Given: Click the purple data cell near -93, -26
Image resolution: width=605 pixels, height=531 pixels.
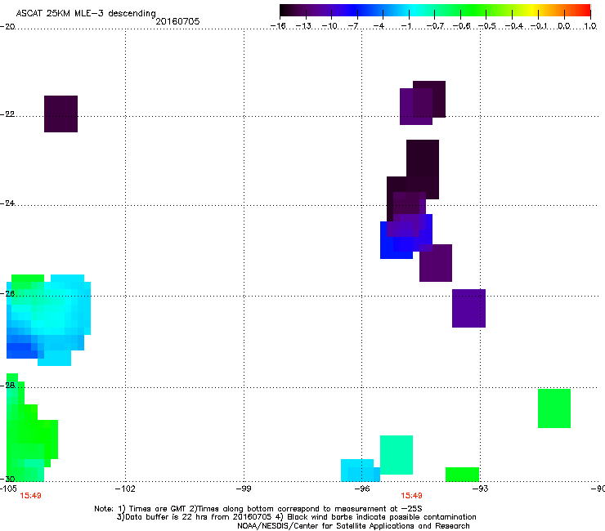Looking at the screenshot, I should 468,308.
